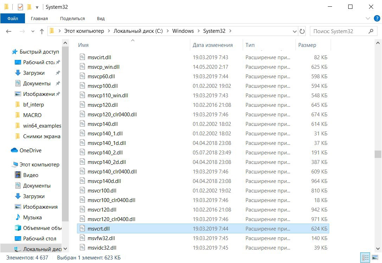Click the System32 breadcrumb segment

[x=214, y=31]
